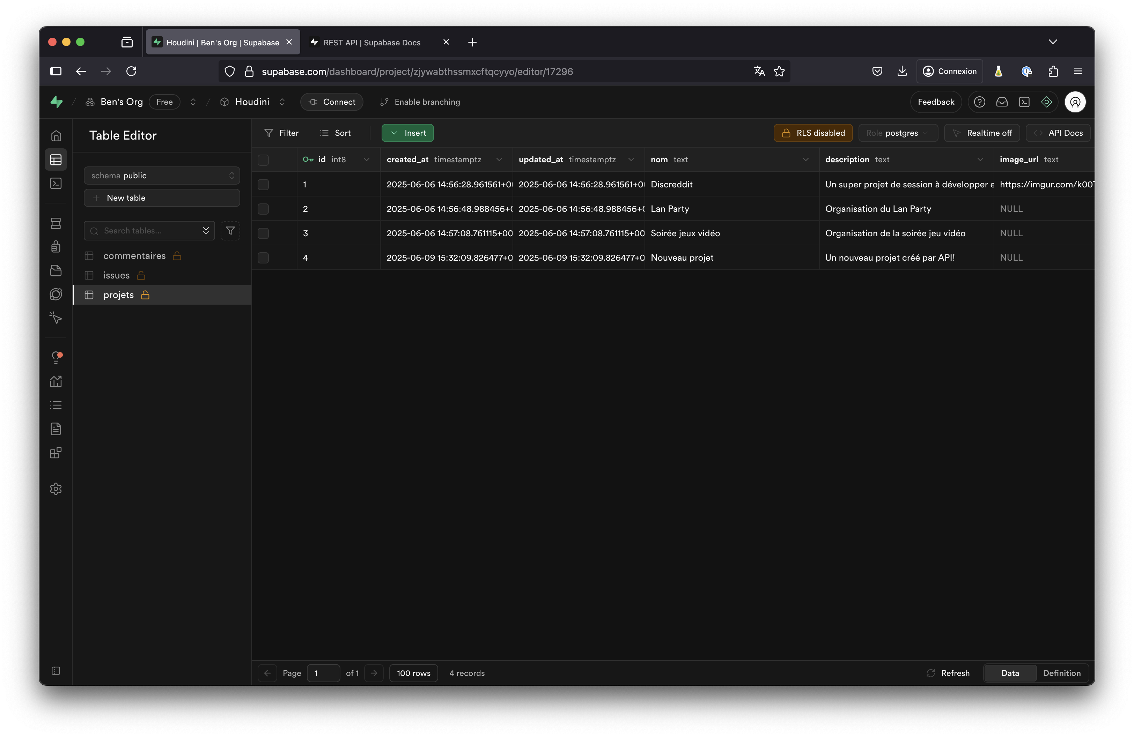
Task: Open the Insert dropdown button
Action: (408, 133)
